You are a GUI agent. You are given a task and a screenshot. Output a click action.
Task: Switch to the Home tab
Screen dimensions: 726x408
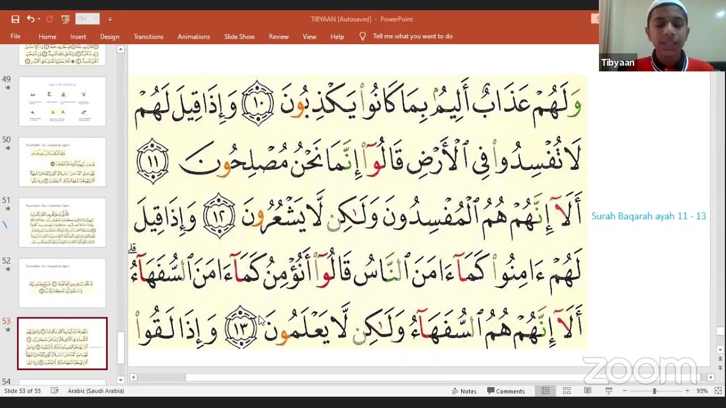pos(48,36)
